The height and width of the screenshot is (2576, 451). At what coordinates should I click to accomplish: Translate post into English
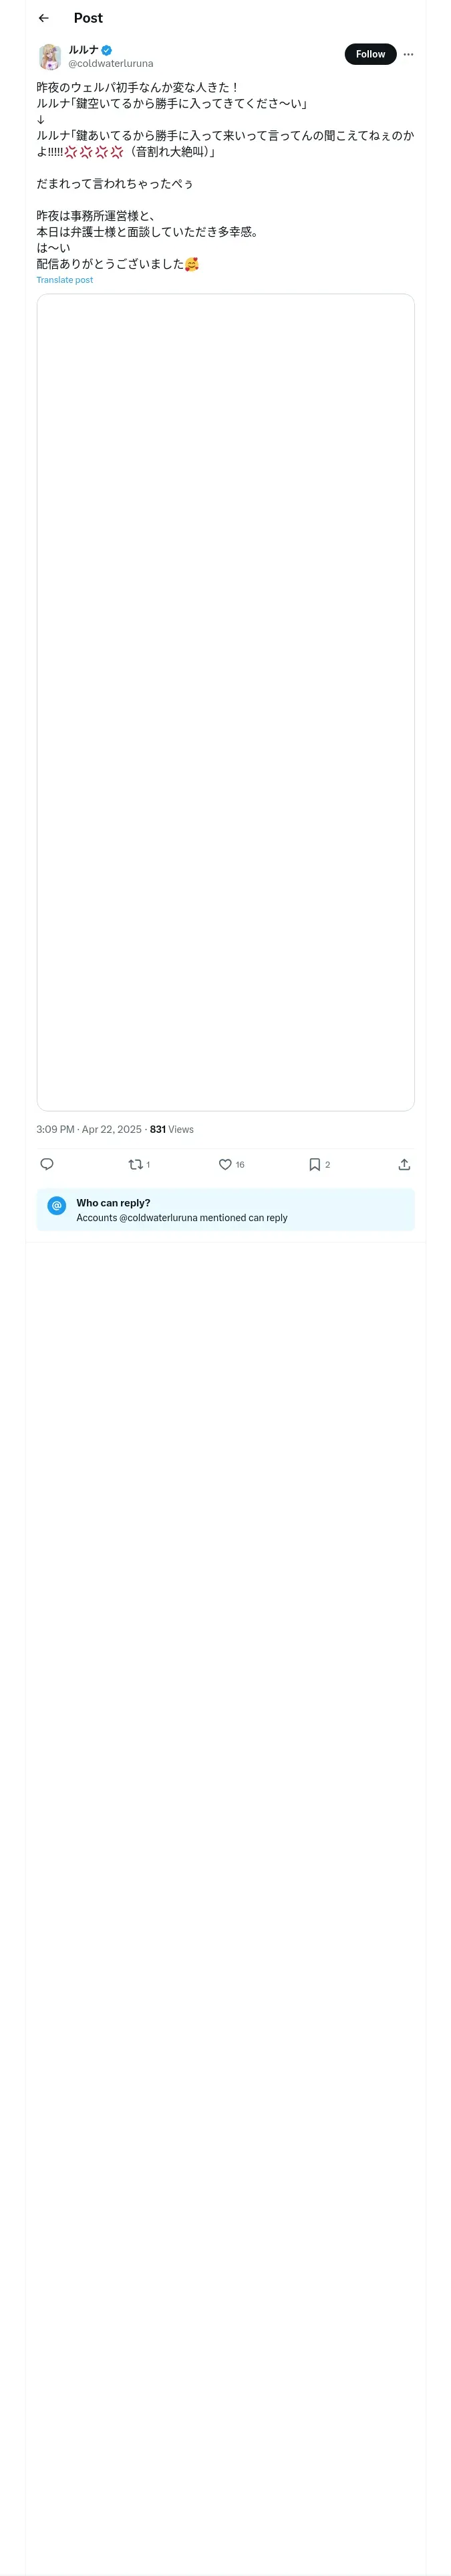pos(65,280)
